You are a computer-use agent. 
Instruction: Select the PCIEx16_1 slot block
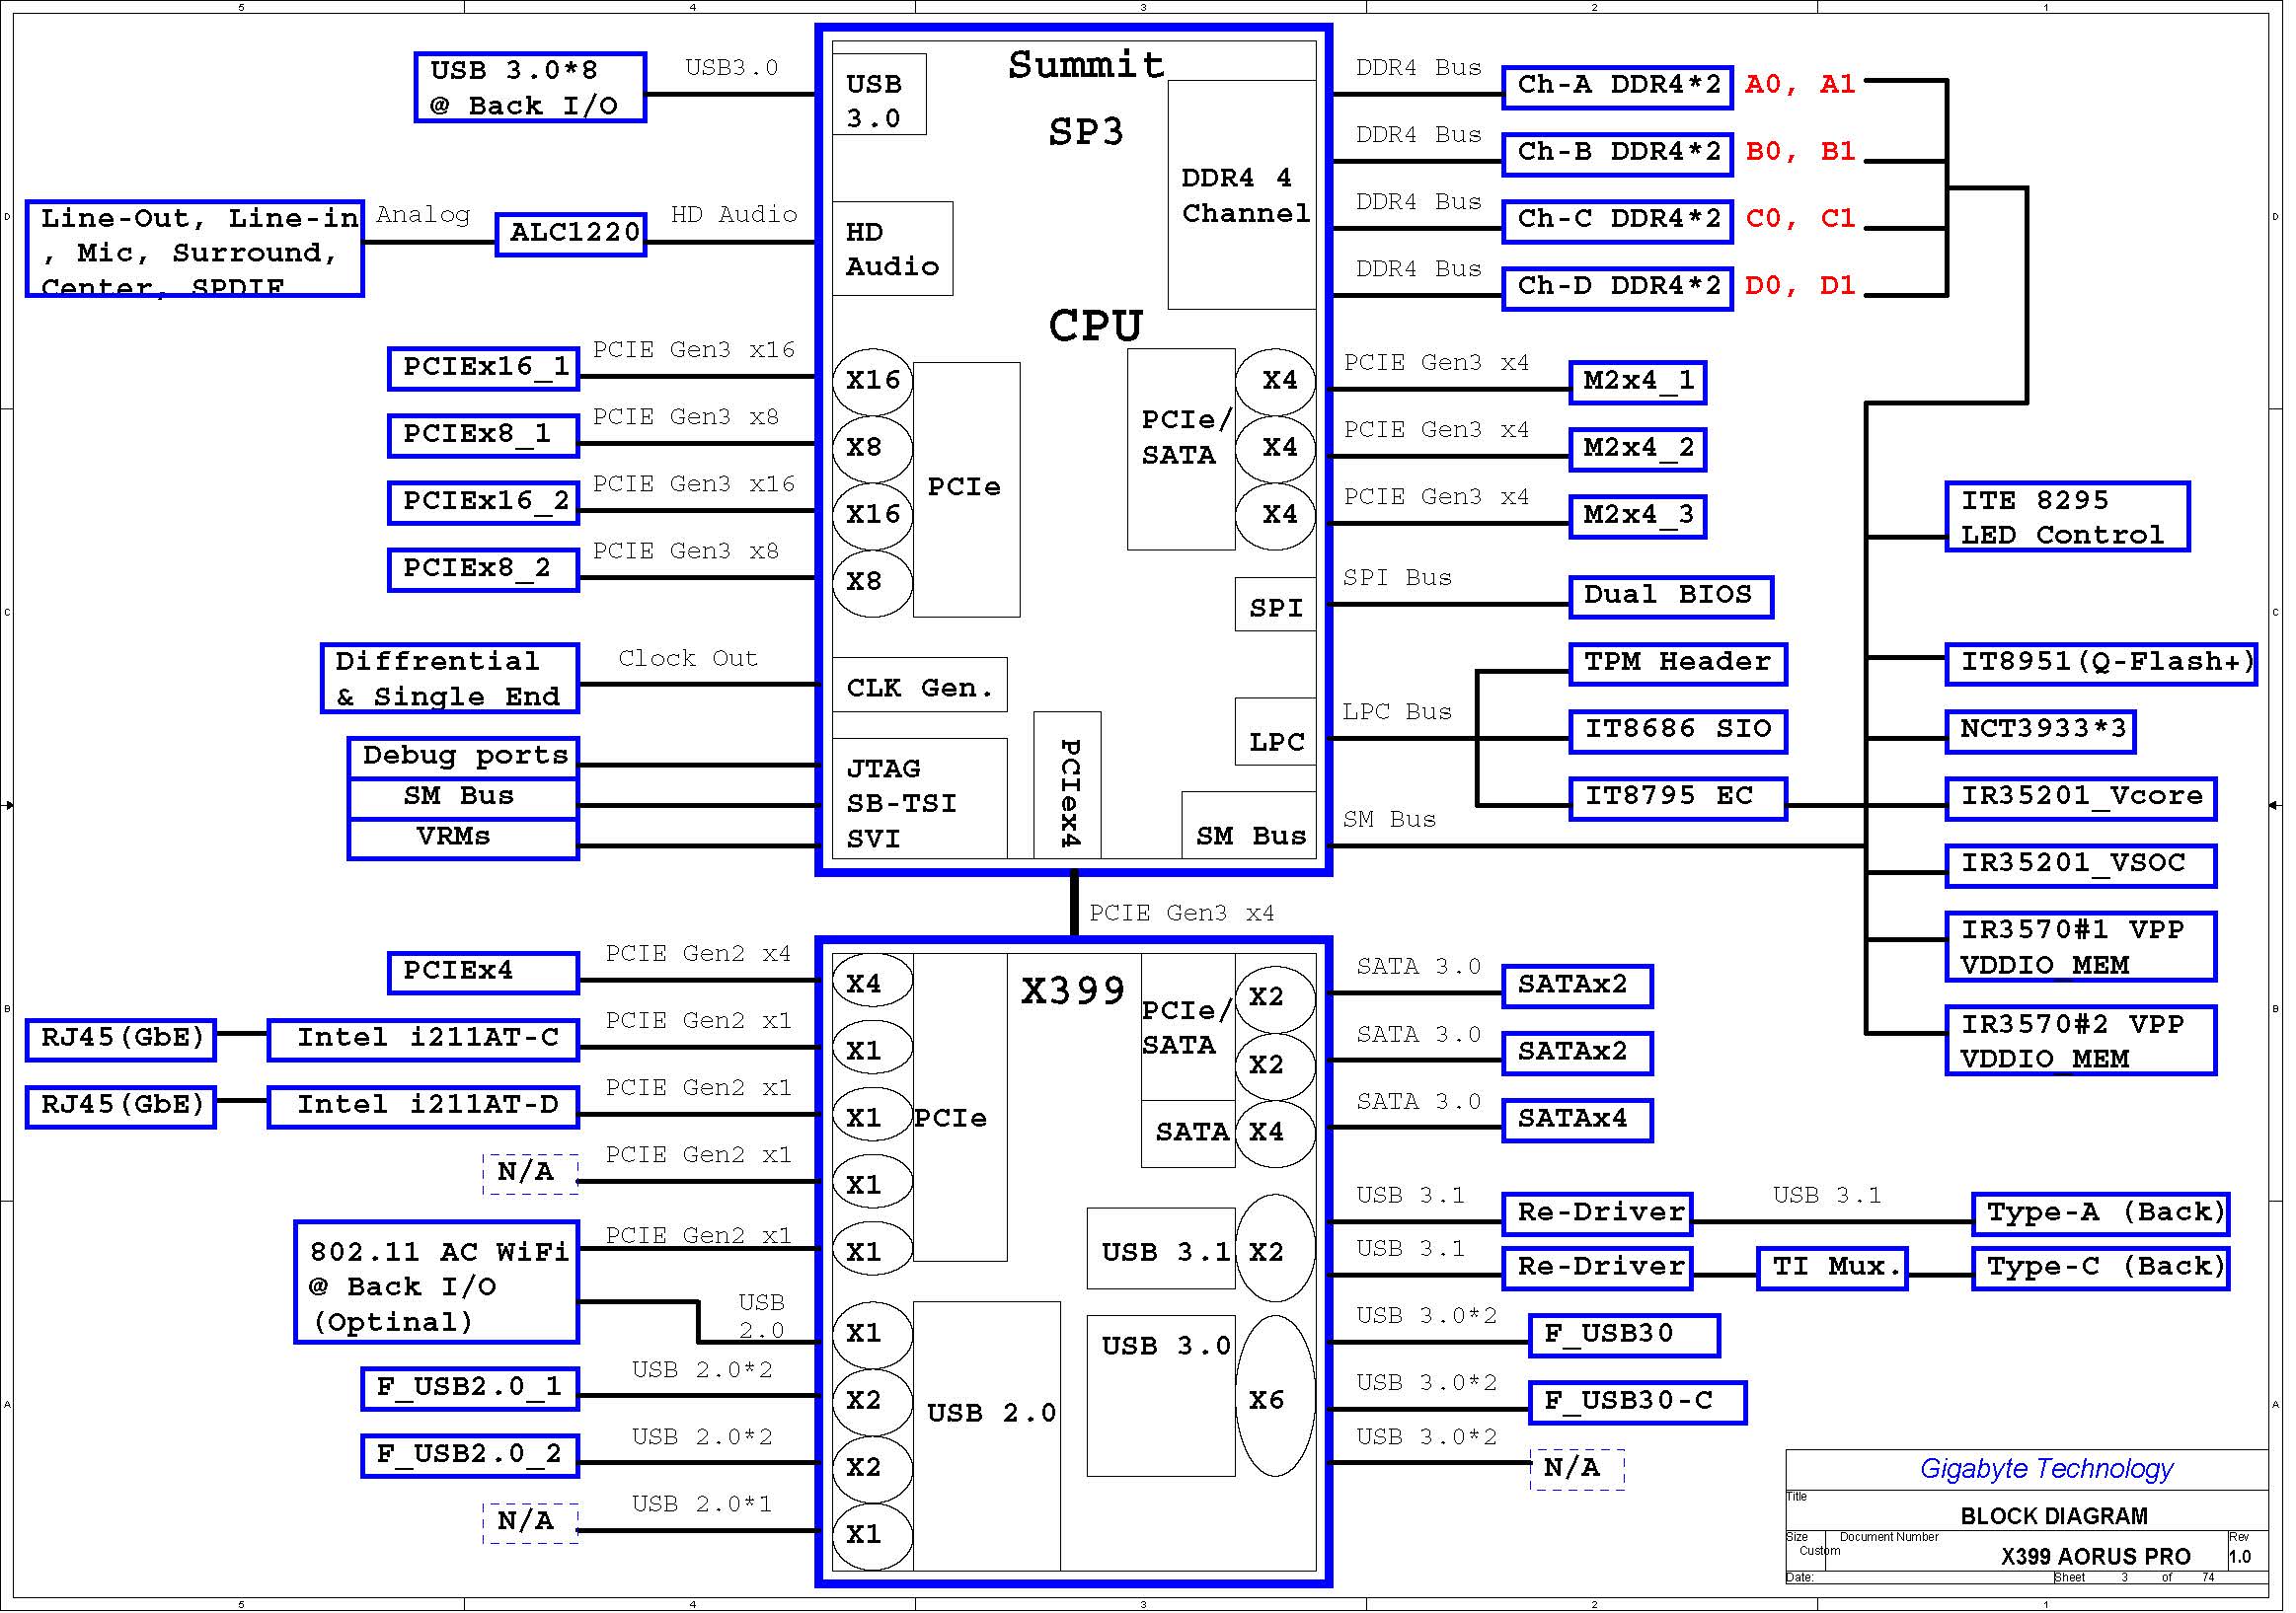pos(485,370)
